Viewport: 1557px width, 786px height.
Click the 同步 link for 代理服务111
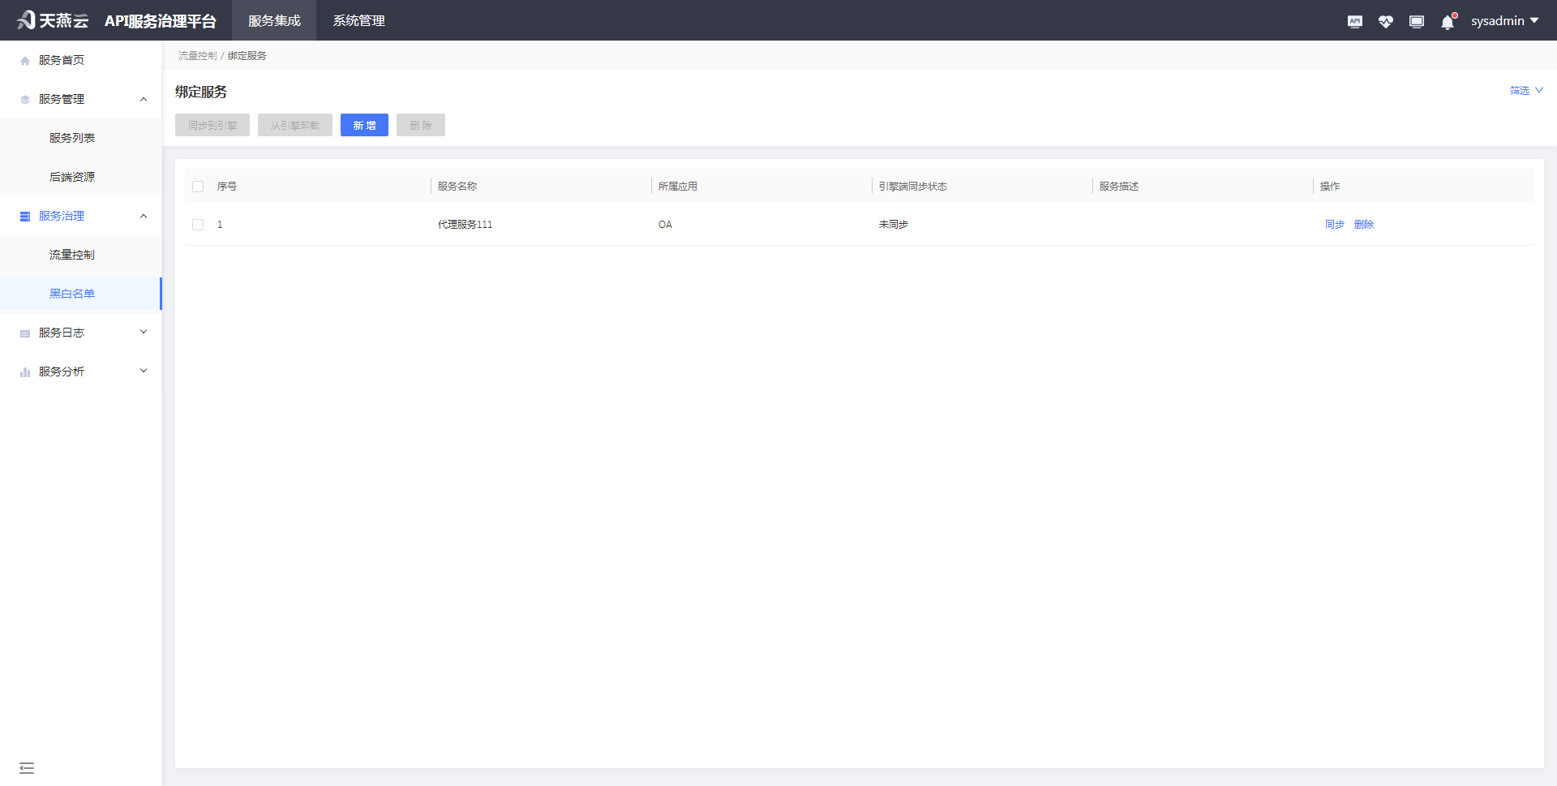click(1334, 225)
